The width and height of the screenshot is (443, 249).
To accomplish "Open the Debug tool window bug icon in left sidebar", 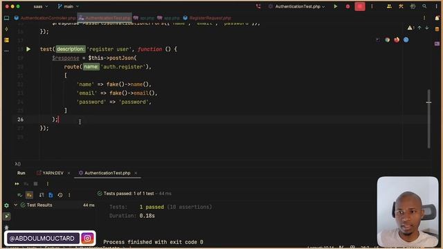I will coord(6,228).
